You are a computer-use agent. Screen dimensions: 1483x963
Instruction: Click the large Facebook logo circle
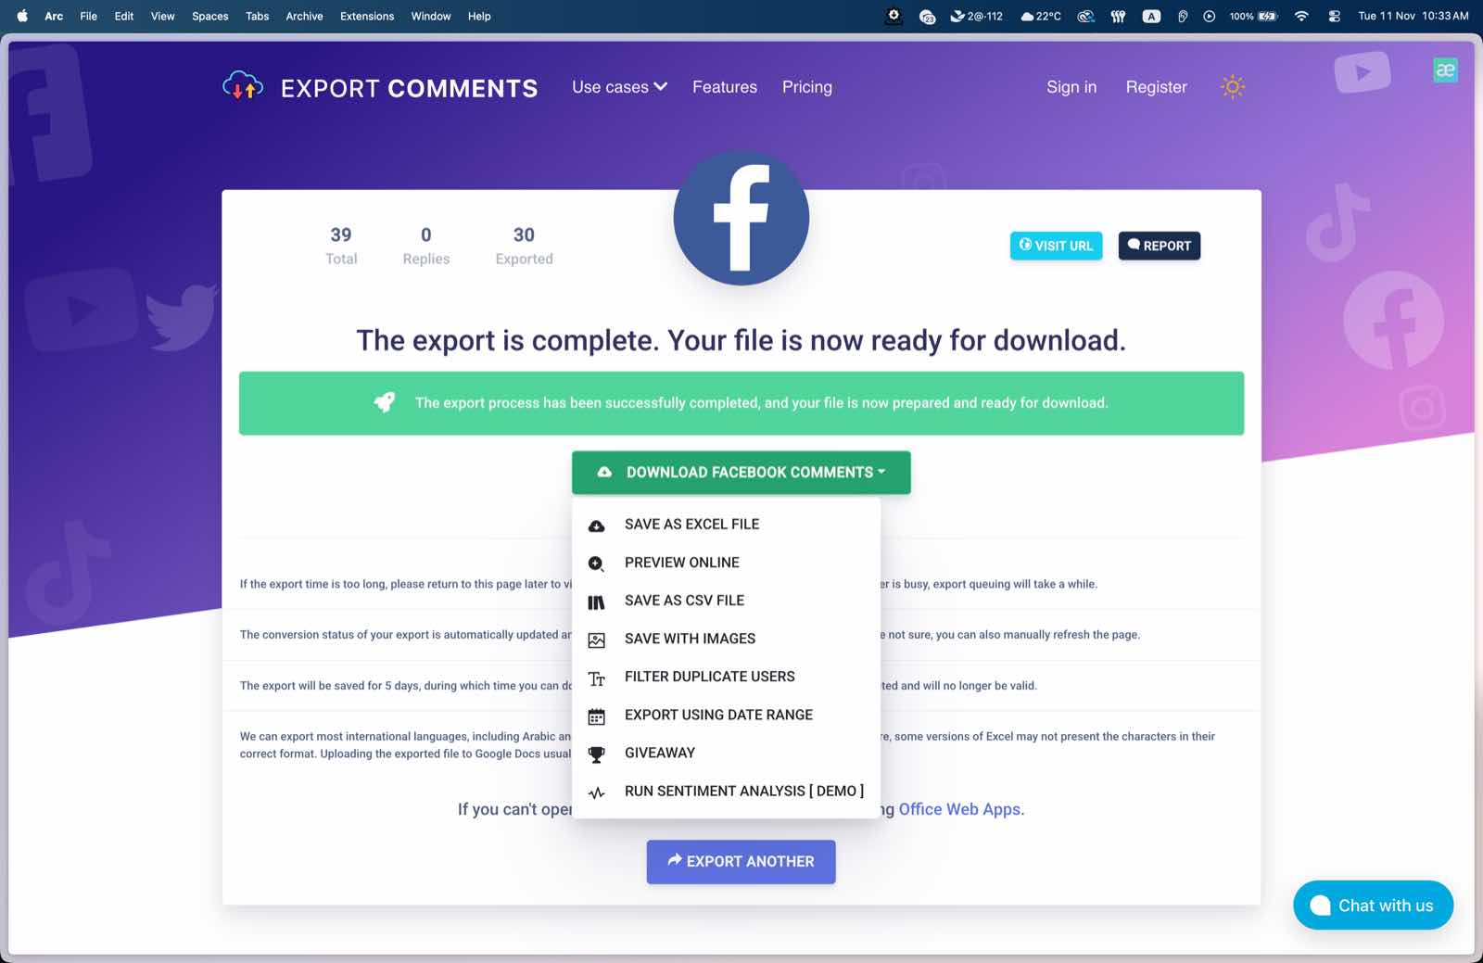pos(741,219)
